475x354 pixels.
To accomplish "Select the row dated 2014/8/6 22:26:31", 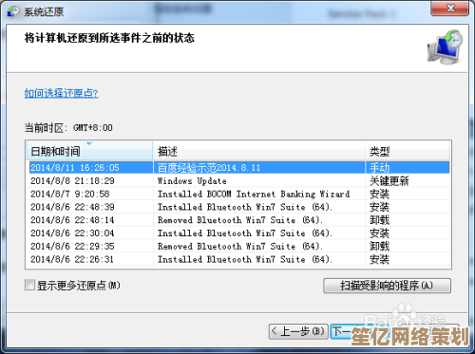I will click(x=239, y=259).
